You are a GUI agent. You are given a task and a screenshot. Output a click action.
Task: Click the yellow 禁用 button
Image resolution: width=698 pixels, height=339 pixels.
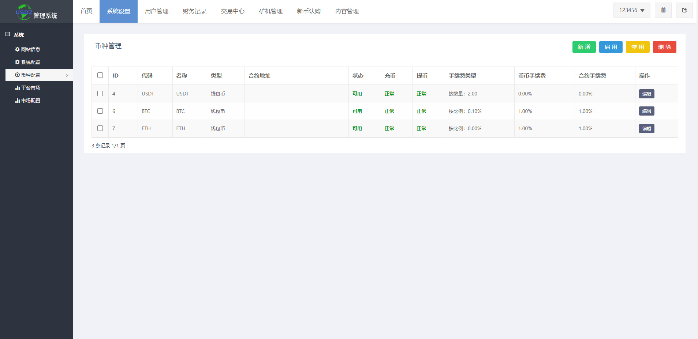coord(638,47)
